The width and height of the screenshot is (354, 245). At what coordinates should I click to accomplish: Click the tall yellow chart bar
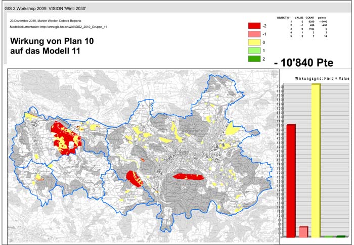point(316,160)
